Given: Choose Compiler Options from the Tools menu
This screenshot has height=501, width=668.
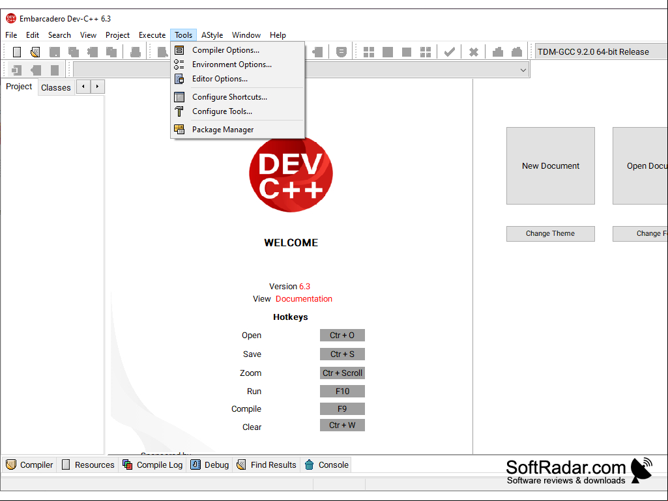Looking at the screenshot, I should [x=238, y=50].
